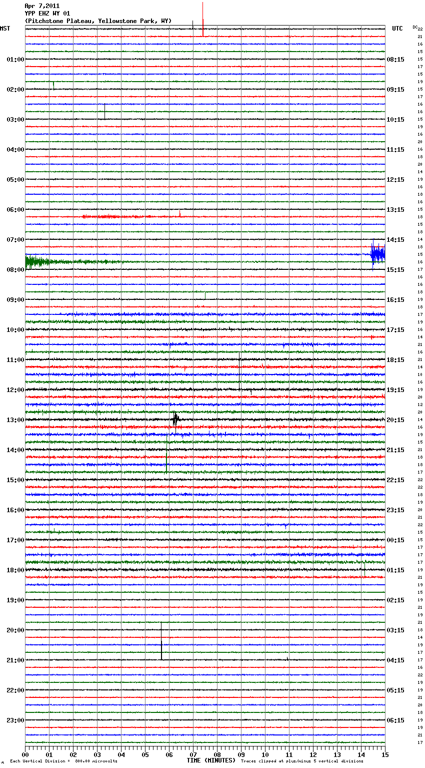
Task: Click the red low-amplitude signal on the 06:15 trace
Action: point(117,217)
